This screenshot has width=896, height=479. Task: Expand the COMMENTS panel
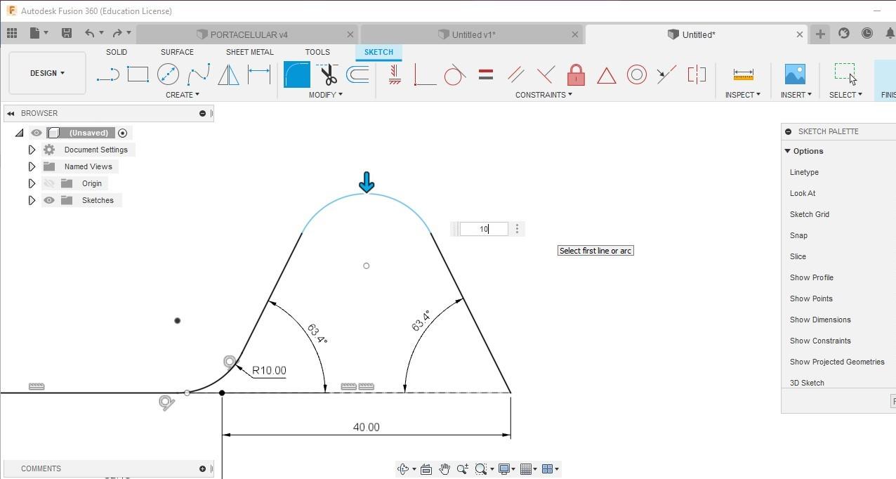(202, 468)
